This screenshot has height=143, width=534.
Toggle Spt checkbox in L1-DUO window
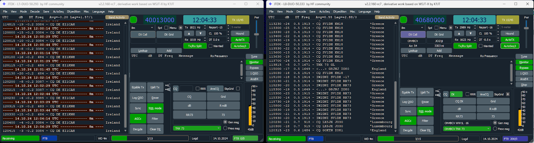[x=166, y=28]
